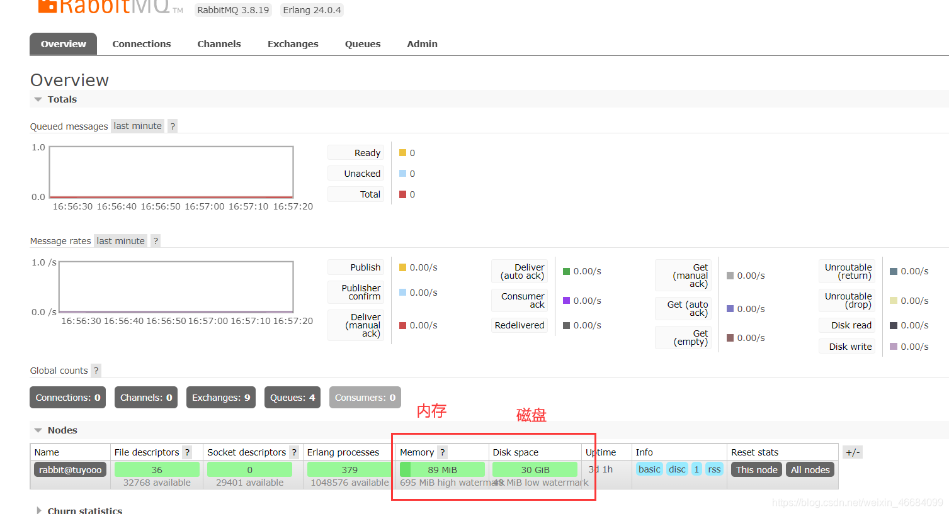Click Disk read black swatch
This screenshot has height=514, width=949.
point(894,325)
